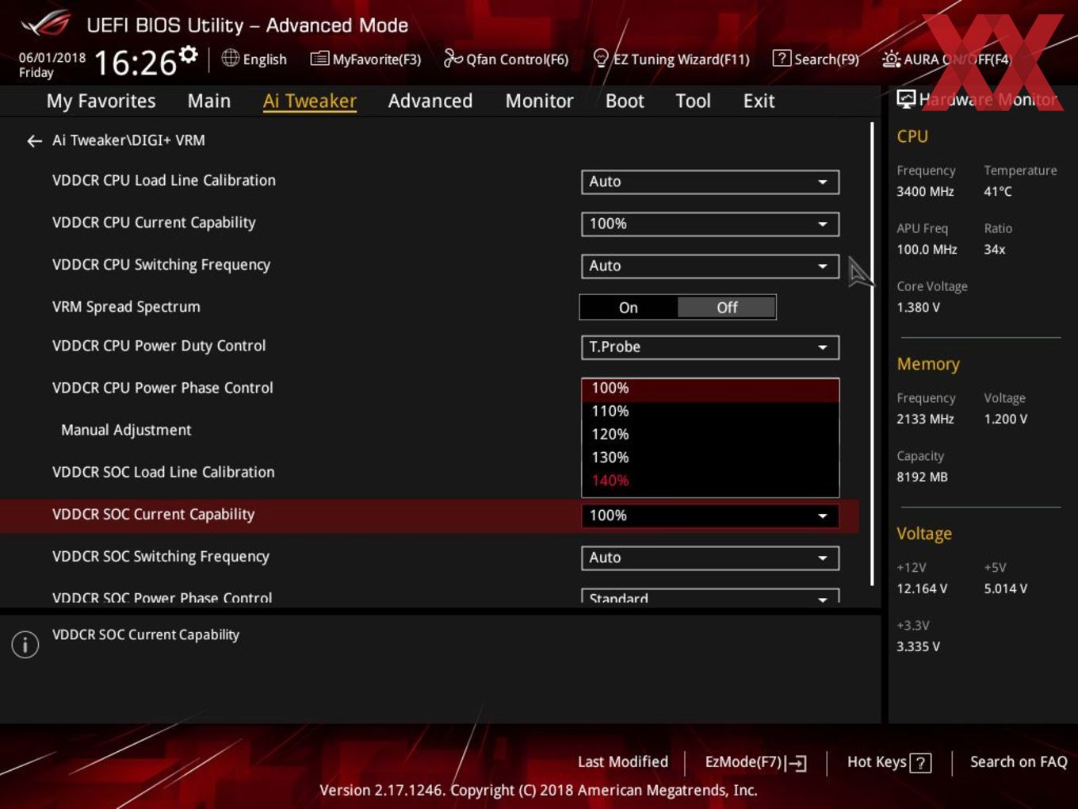
Task: Click the Ai Tweaker\DIGI+ VRM breadcrumb text
Action: coord(128,140)
